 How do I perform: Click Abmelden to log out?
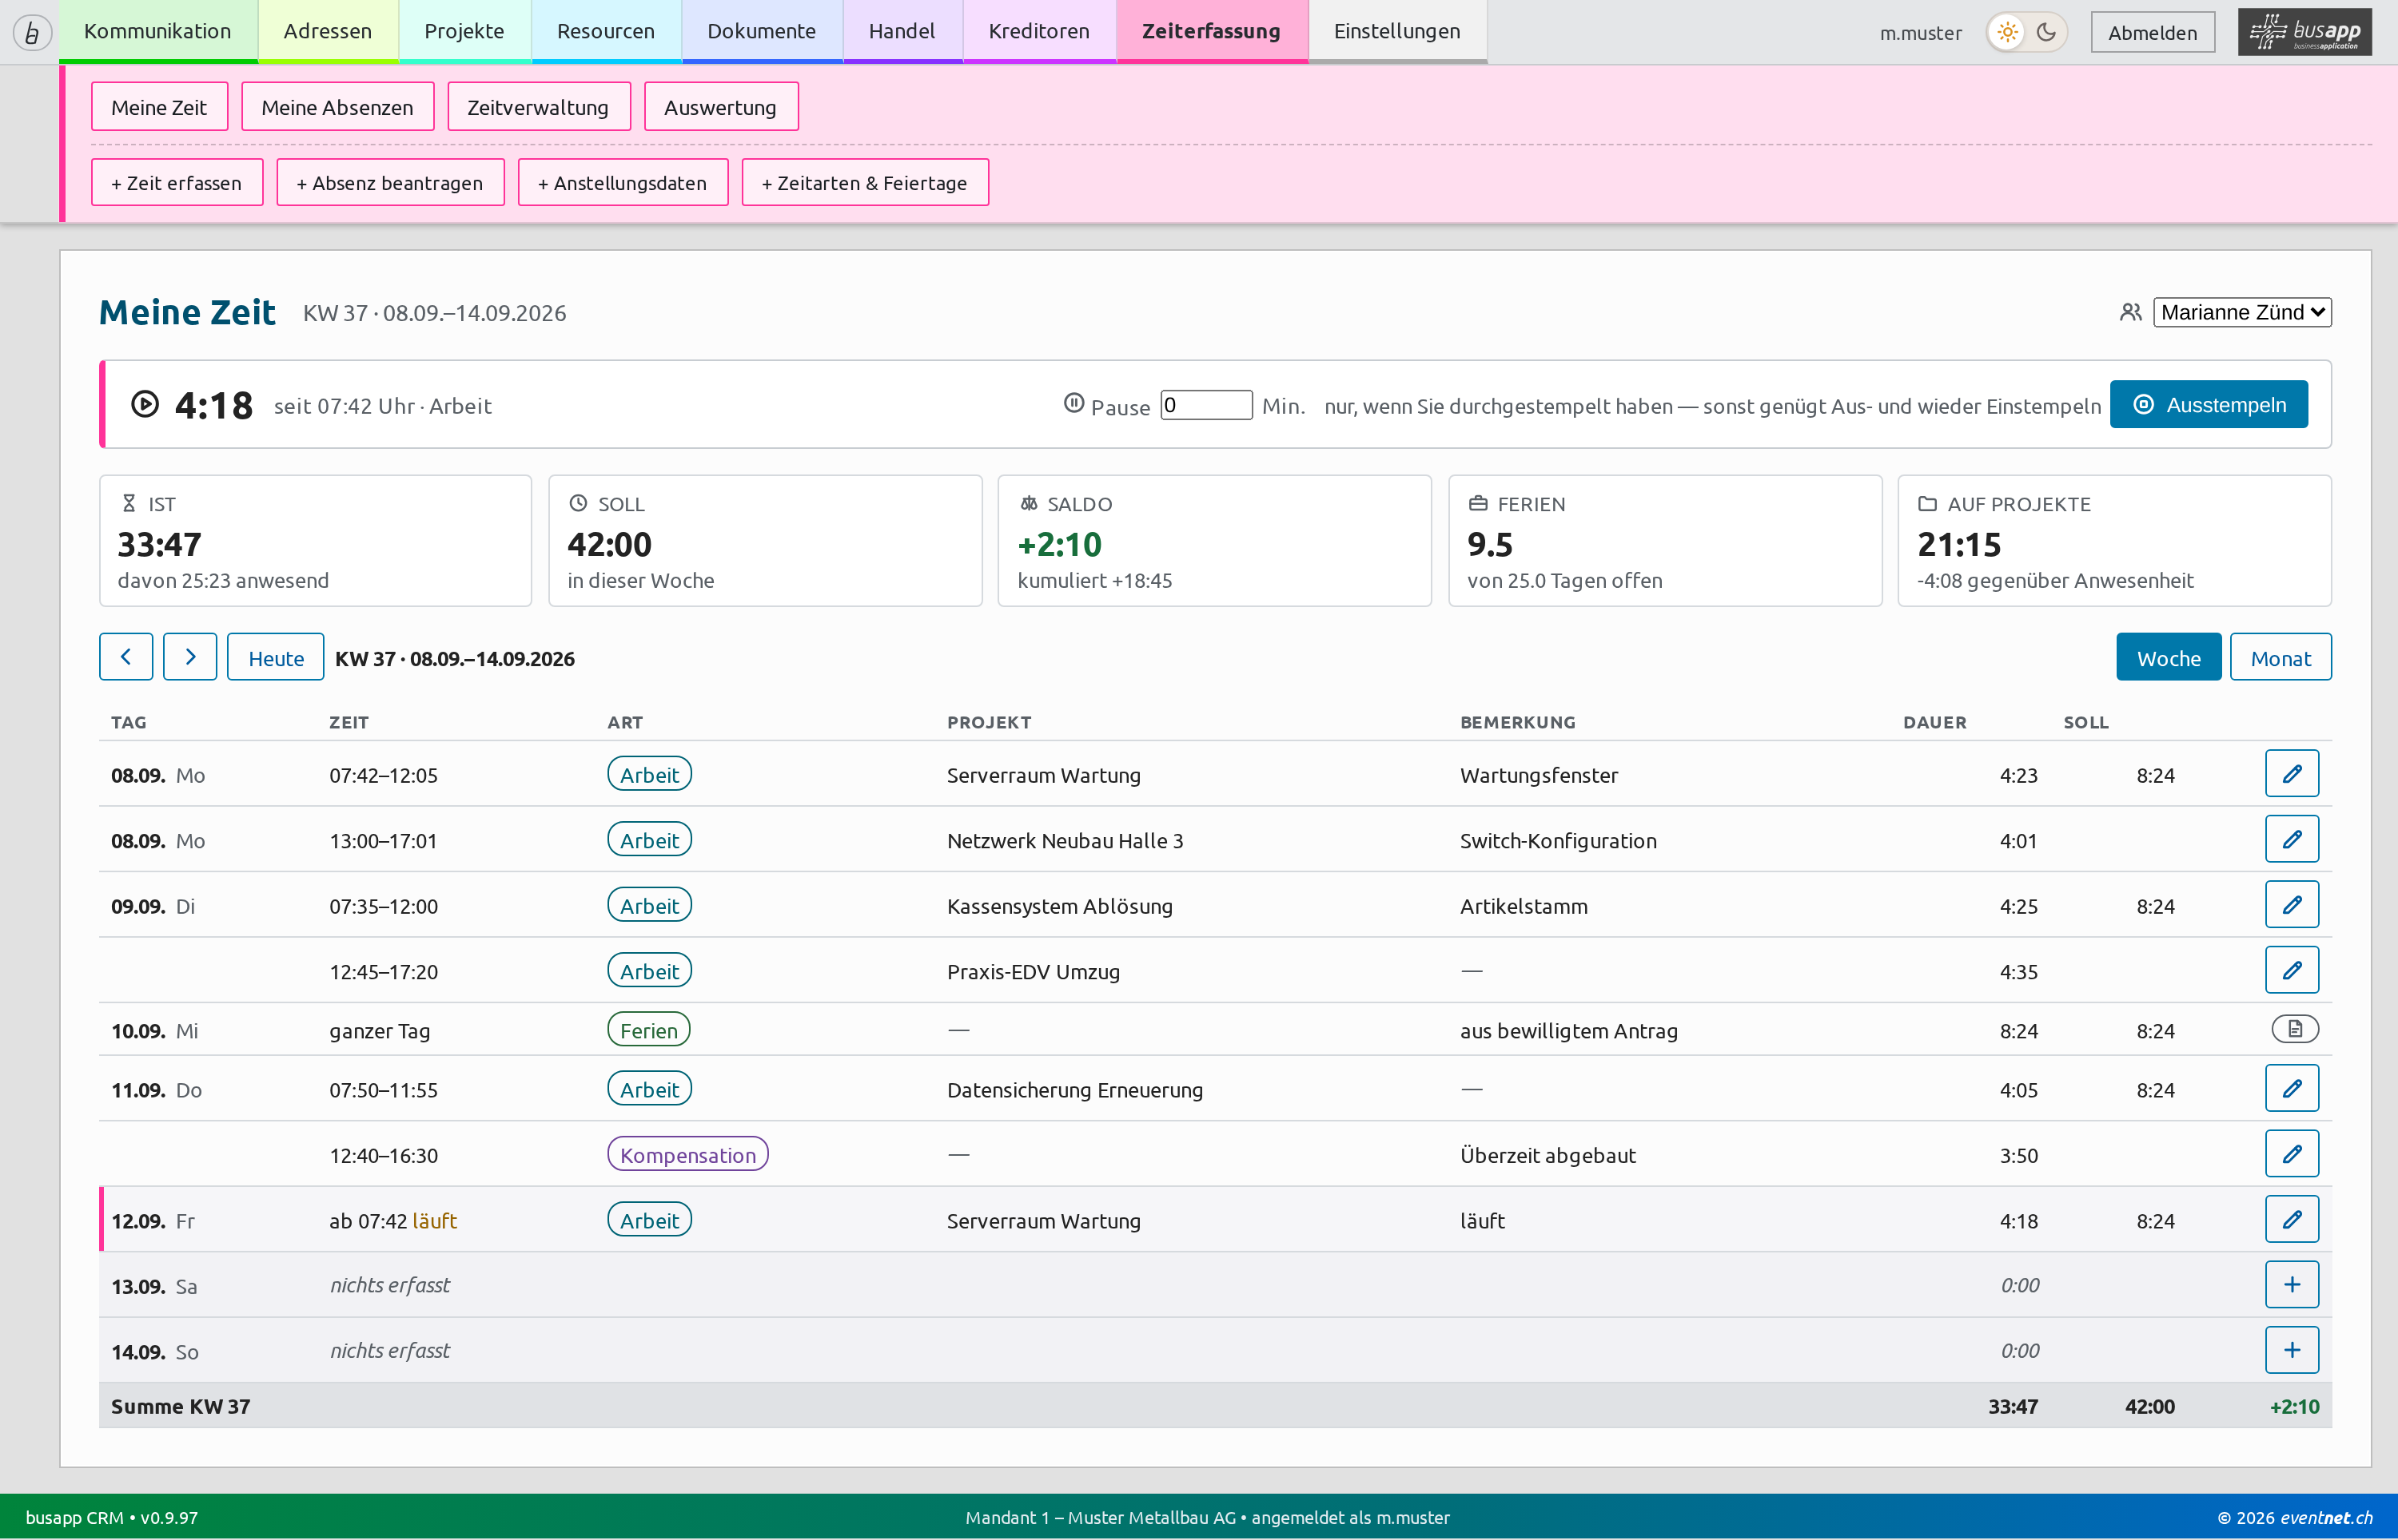(x=2152, y=32)
